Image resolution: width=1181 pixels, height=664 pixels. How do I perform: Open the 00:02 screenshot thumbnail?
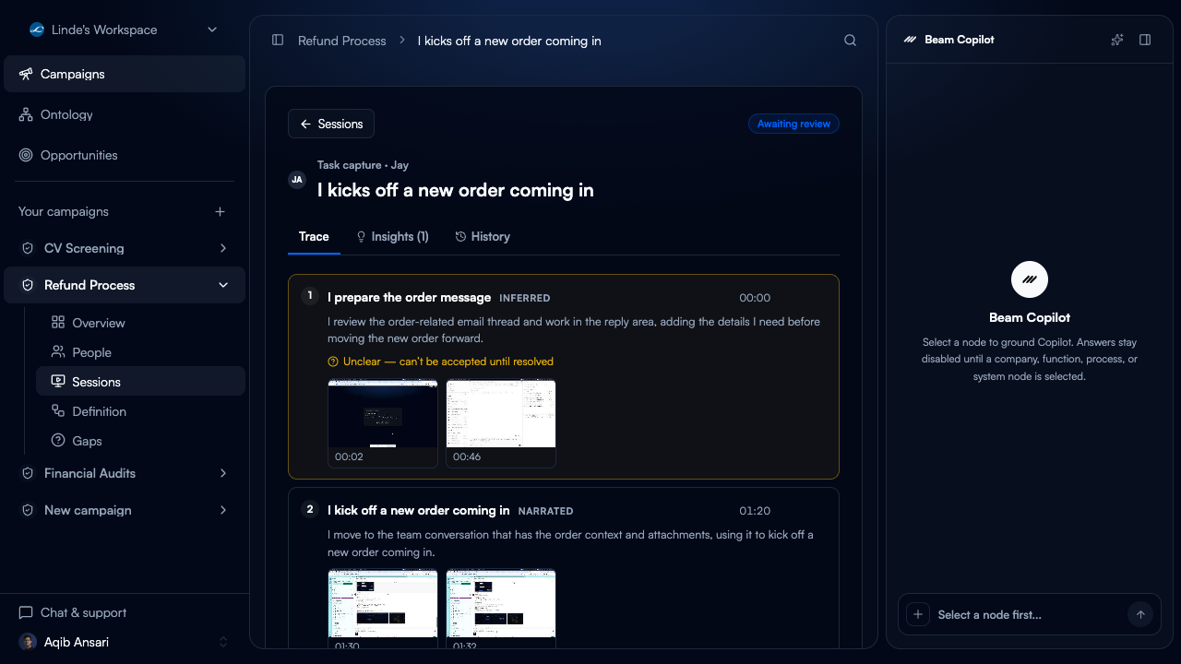383,422
